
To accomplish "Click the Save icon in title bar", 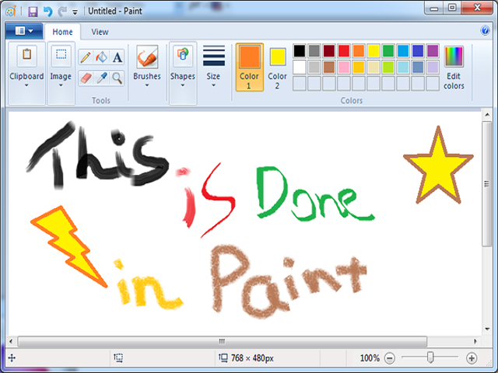I will point(33,12).
